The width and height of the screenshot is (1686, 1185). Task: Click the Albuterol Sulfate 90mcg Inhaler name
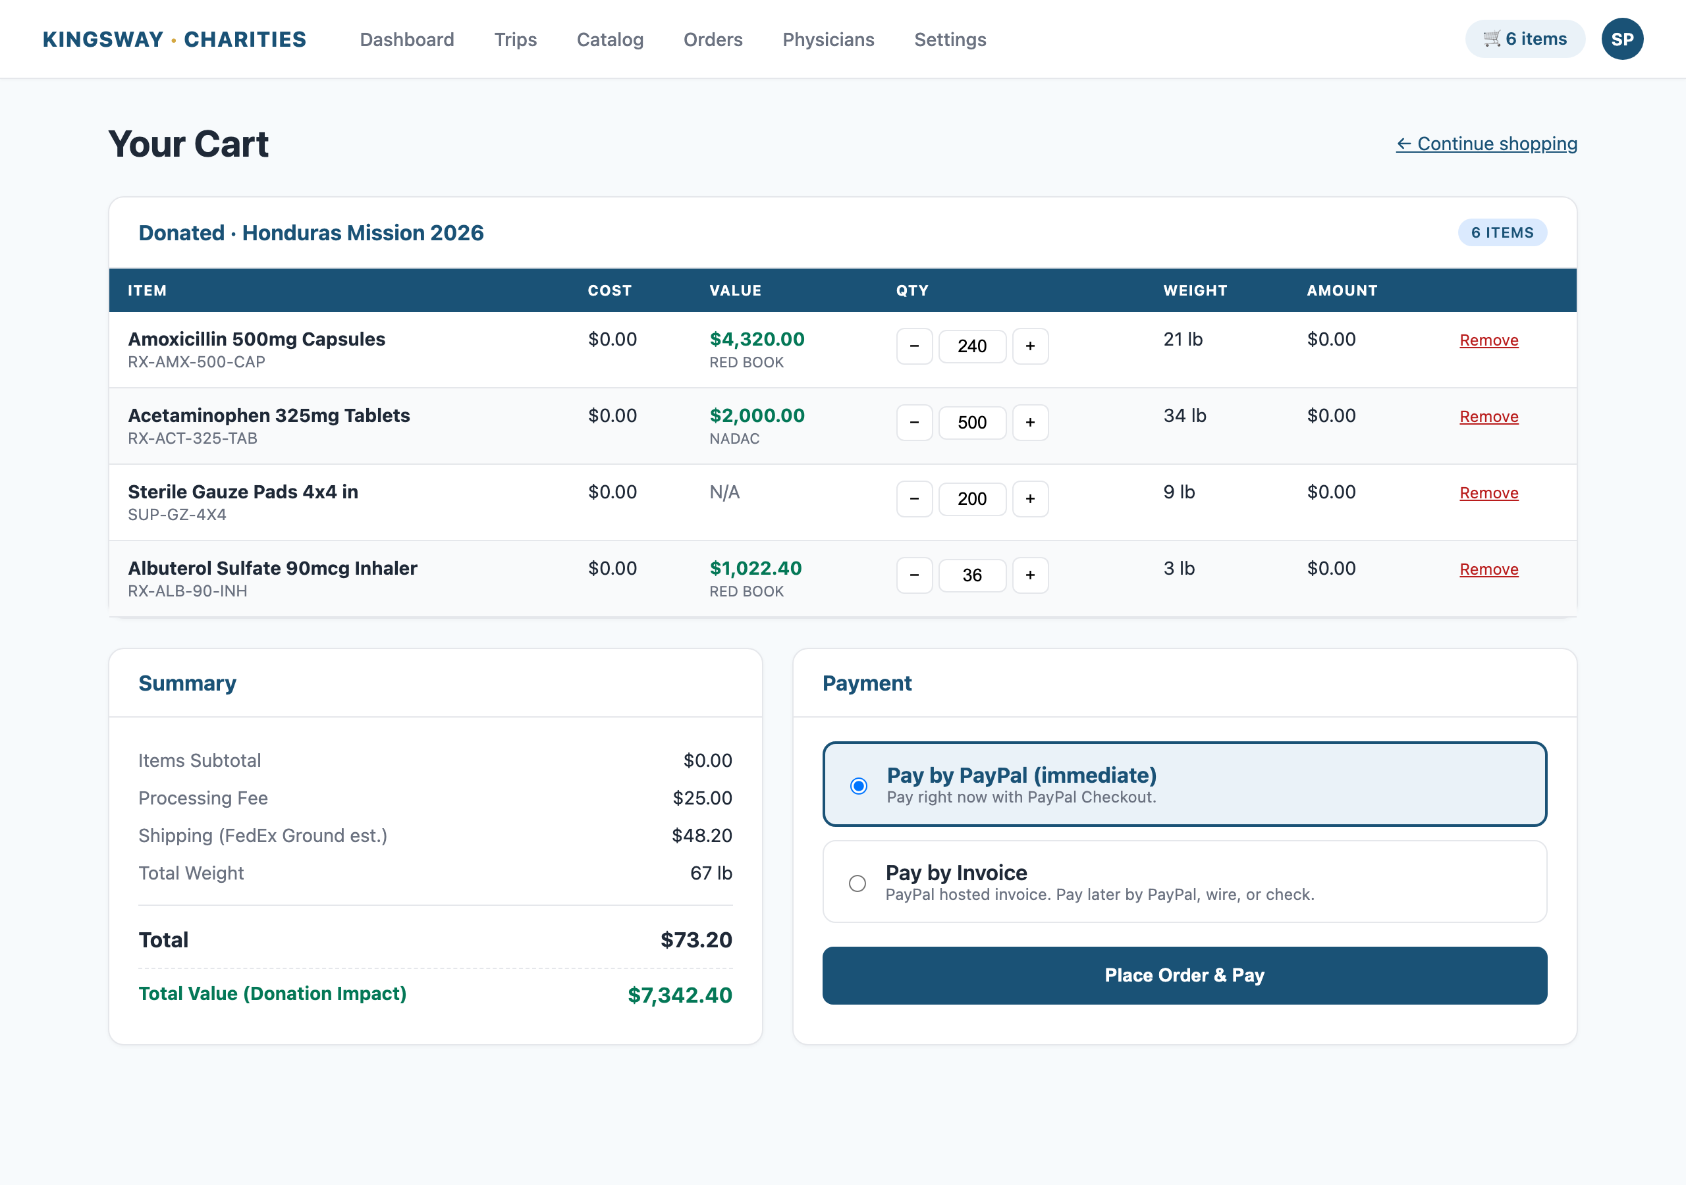tap(273, 568)
